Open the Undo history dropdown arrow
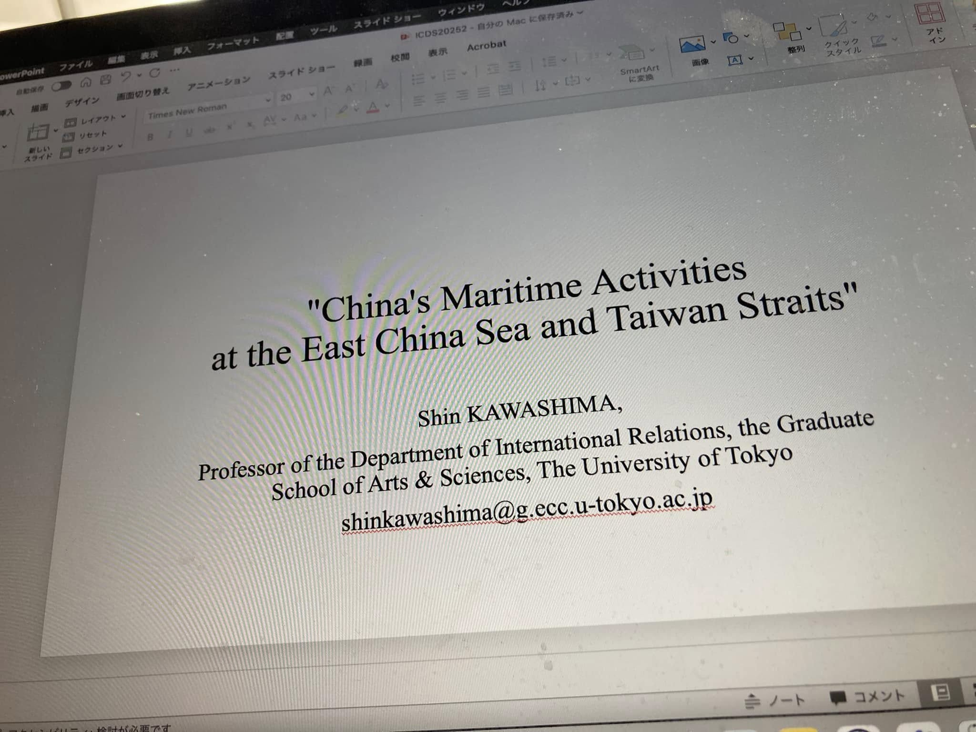The height and width of the screenshot is (732, 976). point(140,75)
